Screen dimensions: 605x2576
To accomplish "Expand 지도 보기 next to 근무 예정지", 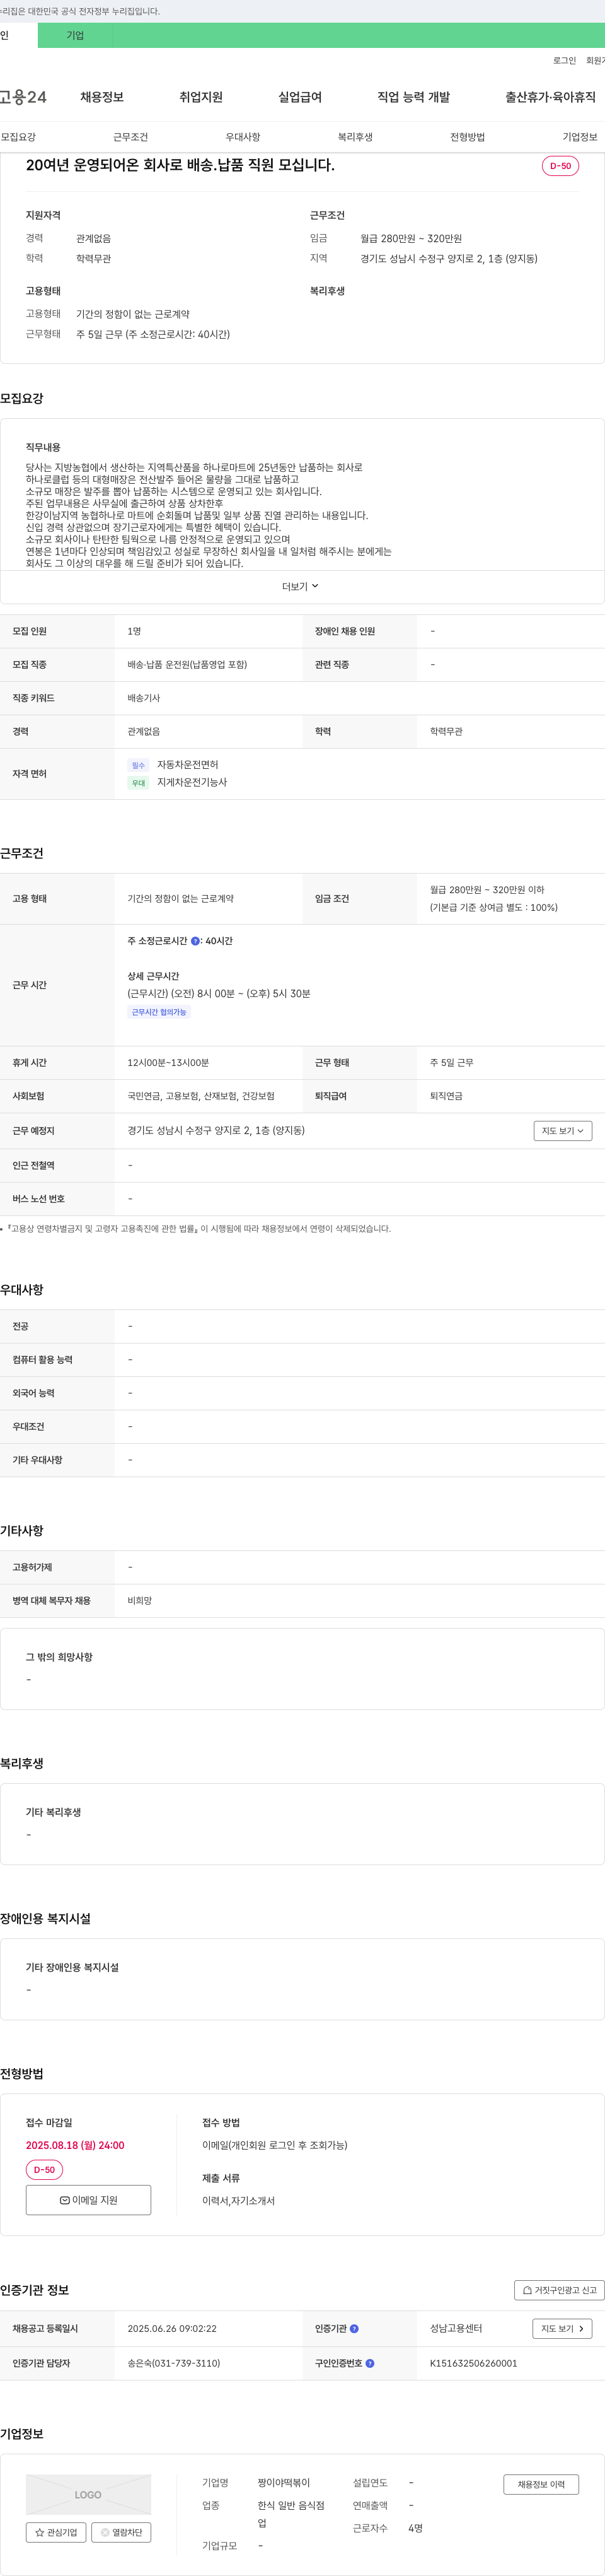I will click(563, 1131).
